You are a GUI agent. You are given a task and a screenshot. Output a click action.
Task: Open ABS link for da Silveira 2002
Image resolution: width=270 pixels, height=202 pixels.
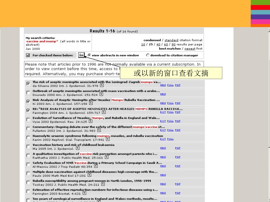coord(163,85)
